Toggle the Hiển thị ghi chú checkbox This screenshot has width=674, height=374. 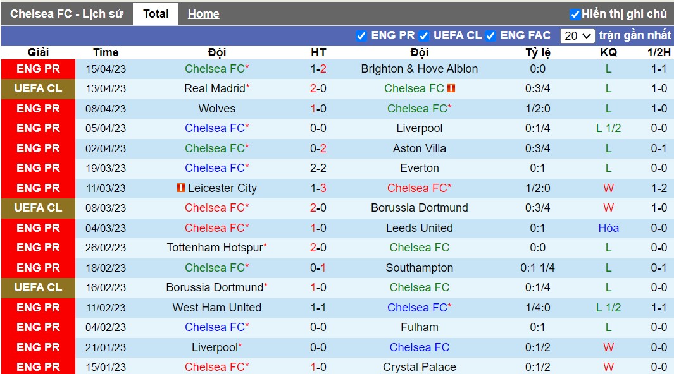(x=575, y=14)
